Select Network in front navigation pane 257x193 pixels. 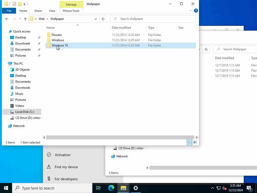click(x=19, y=126)
